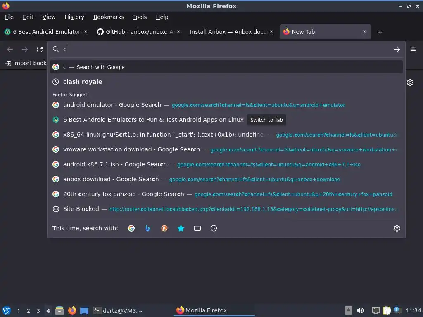
Task: Select the 'clash royale' history suggestion
Action: pos(226,82)
